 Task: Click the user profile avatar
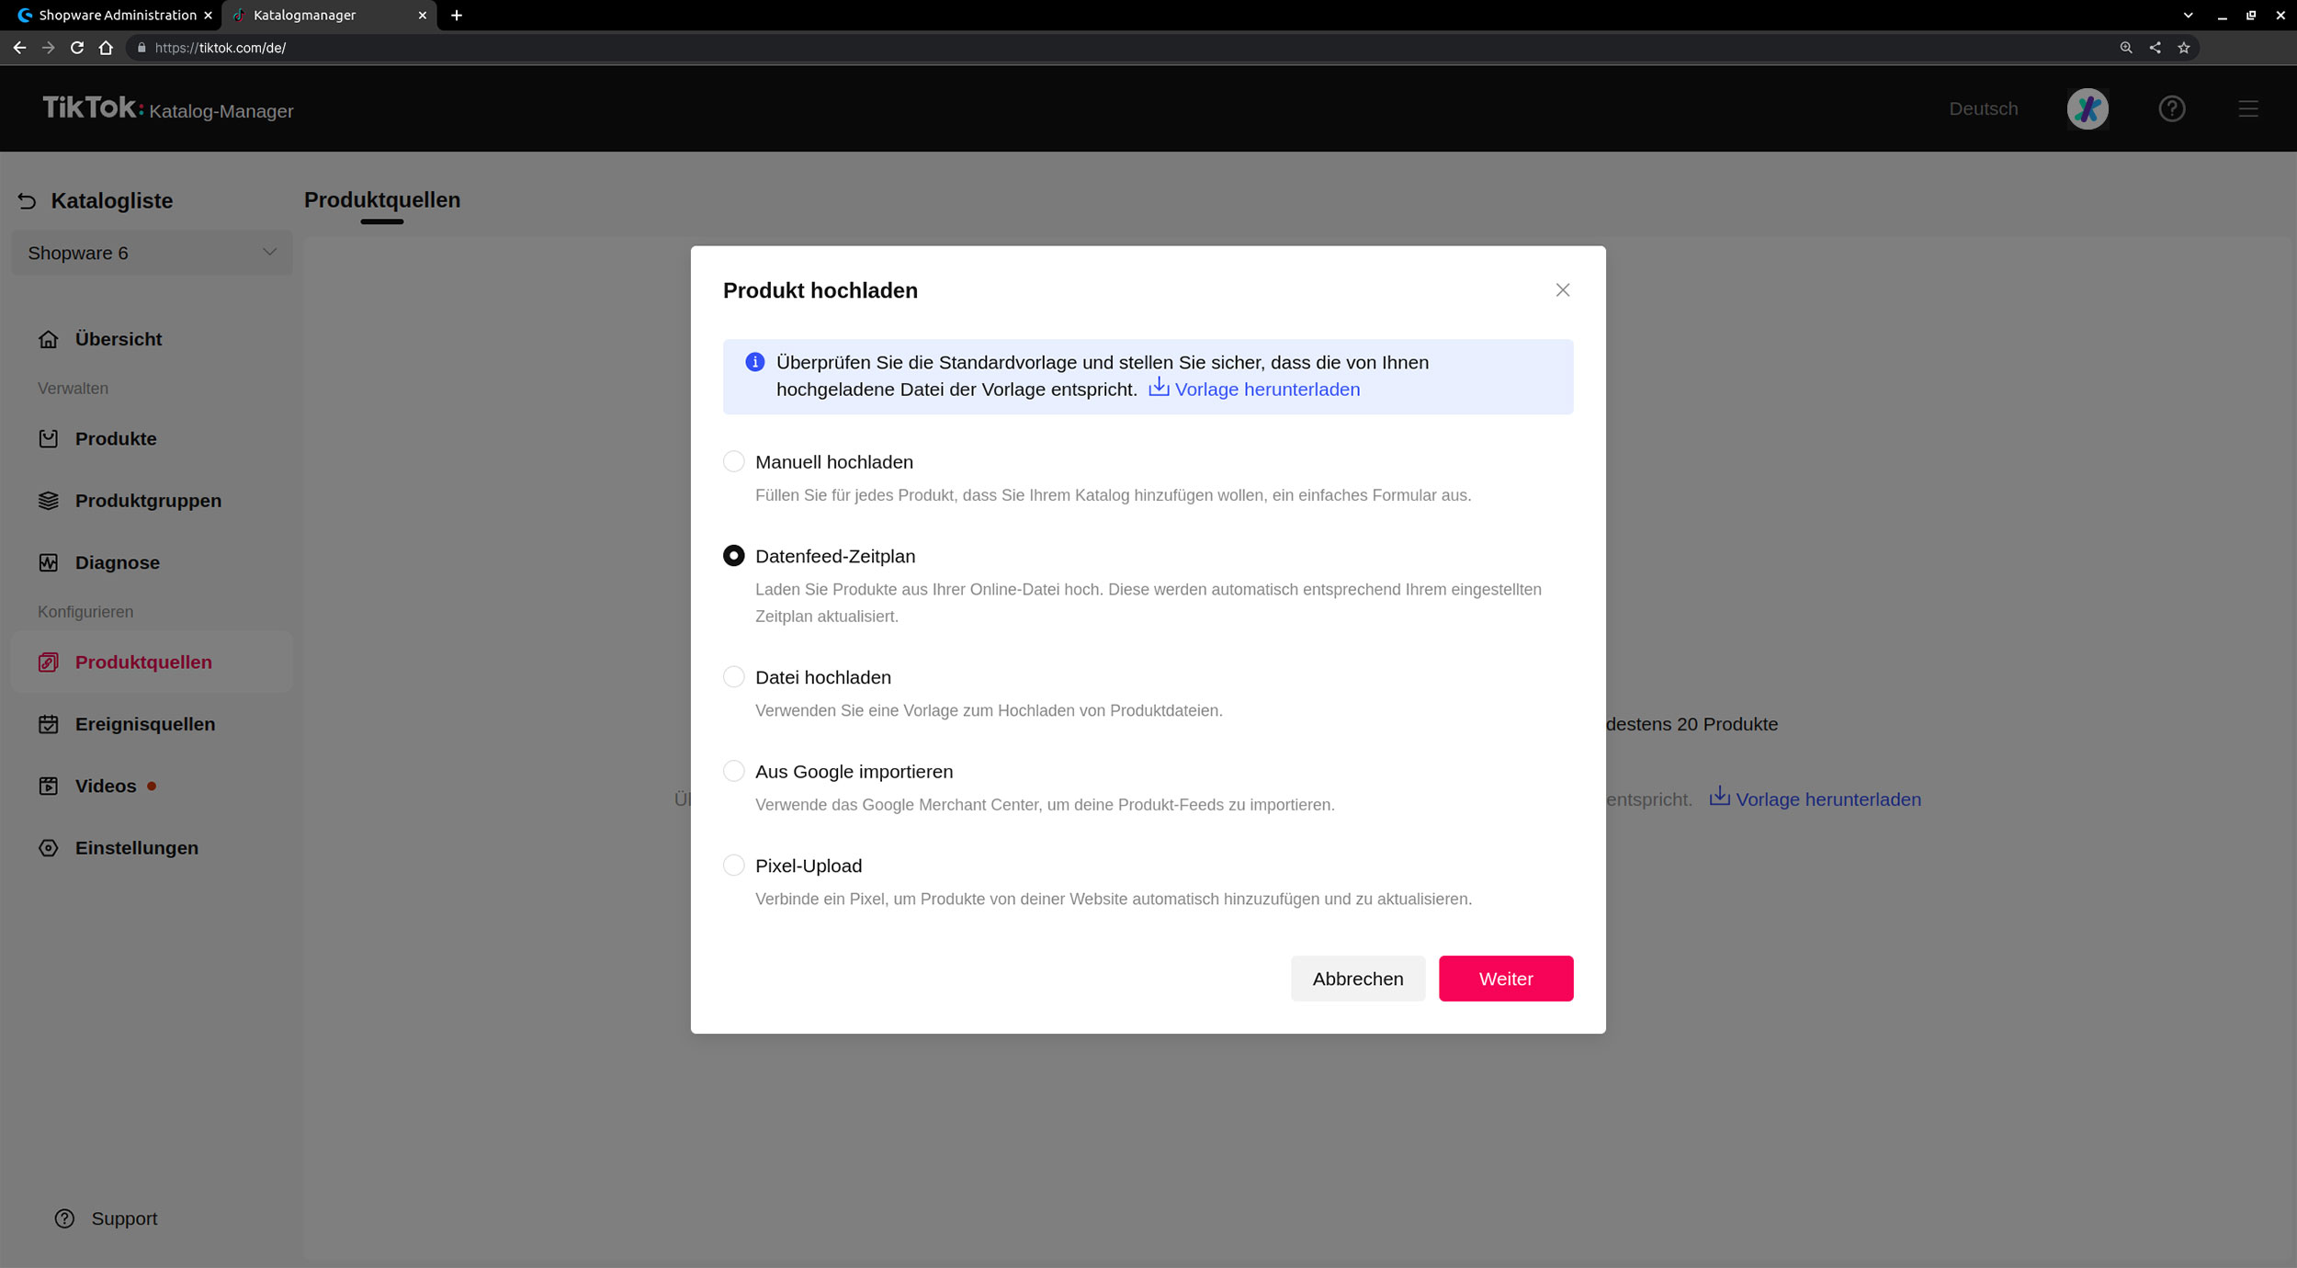pos(2087,108)
